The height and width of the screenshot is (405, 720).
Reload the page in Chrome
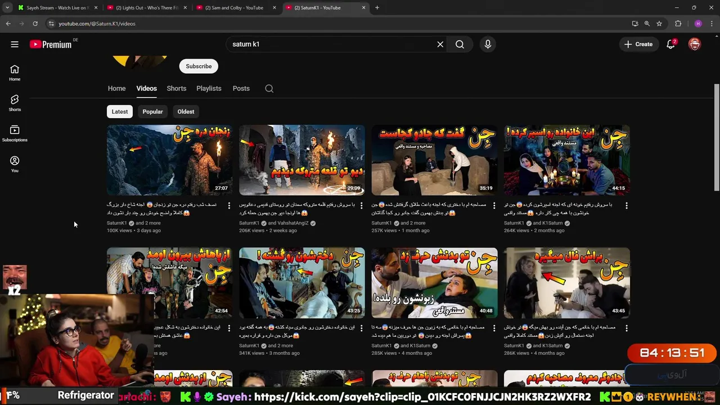[x=35, y=24]
